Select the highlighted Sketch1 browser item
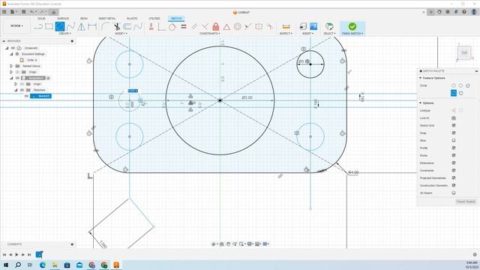This screenshot has height=270, width=480. (x=40, y=96)
